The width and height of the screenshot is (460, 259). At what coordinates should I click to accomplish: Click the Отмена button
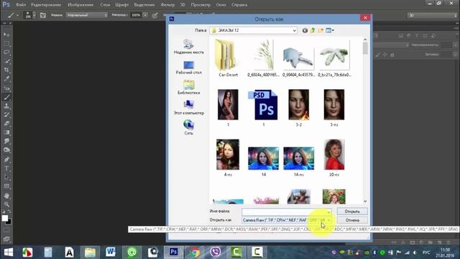[x=352, y=220]
